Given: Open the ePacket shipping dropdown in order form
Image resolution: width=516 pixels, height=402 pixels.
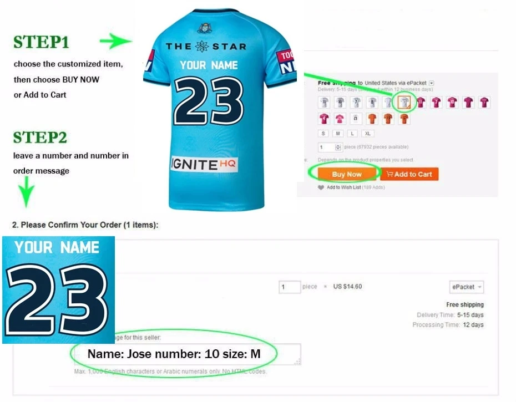Looking at the screenshot, I should tap(466, 287).
